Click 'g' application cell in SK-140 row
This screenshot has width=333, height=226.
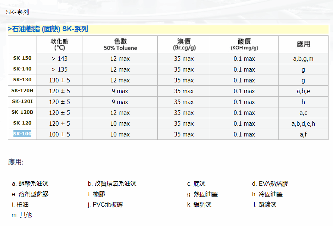click(303, 70)
